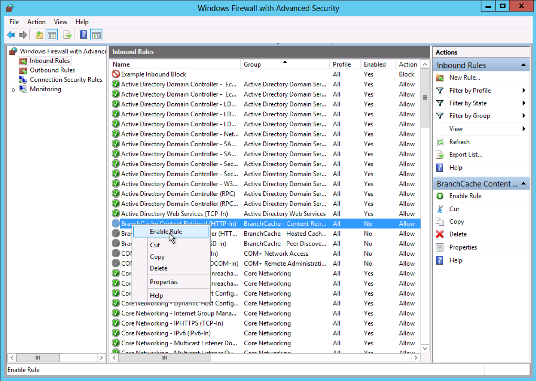Choose Delete from the context menu

(171, 268)
